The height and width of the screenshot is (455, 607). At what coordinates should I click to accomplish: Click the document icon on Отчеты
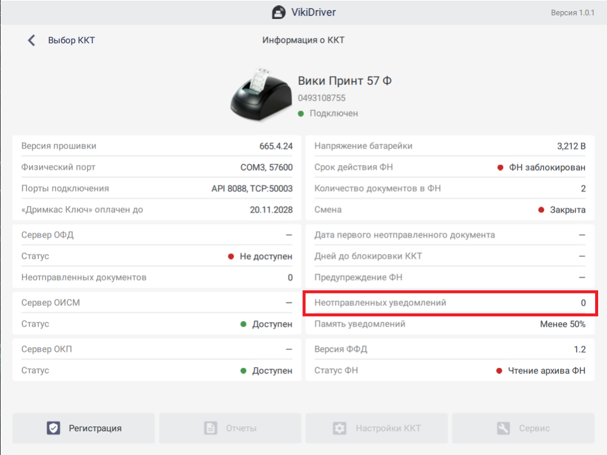[x=210, y=428]
